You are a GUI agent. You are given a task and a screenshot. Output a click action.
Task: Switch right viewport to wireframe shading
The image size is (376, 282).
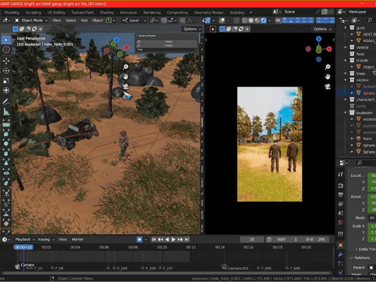(245, 20)
